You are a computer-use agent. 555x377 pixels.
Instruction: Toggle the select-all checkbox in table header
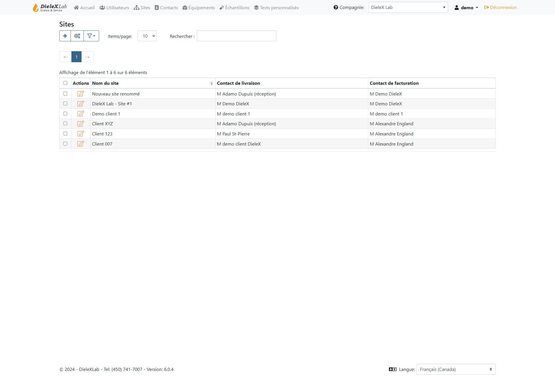[65, 83]
